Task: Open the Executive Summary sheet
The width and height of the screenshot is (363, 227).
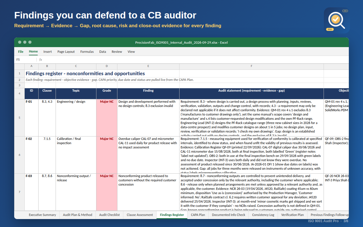Action: click(x=42, y=215)
